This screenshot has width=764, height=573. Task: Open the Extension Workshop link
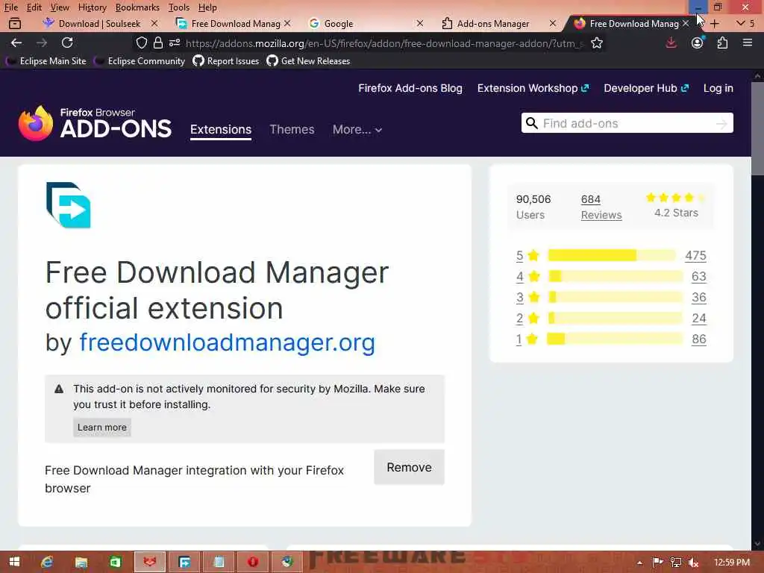click(533, 88)
